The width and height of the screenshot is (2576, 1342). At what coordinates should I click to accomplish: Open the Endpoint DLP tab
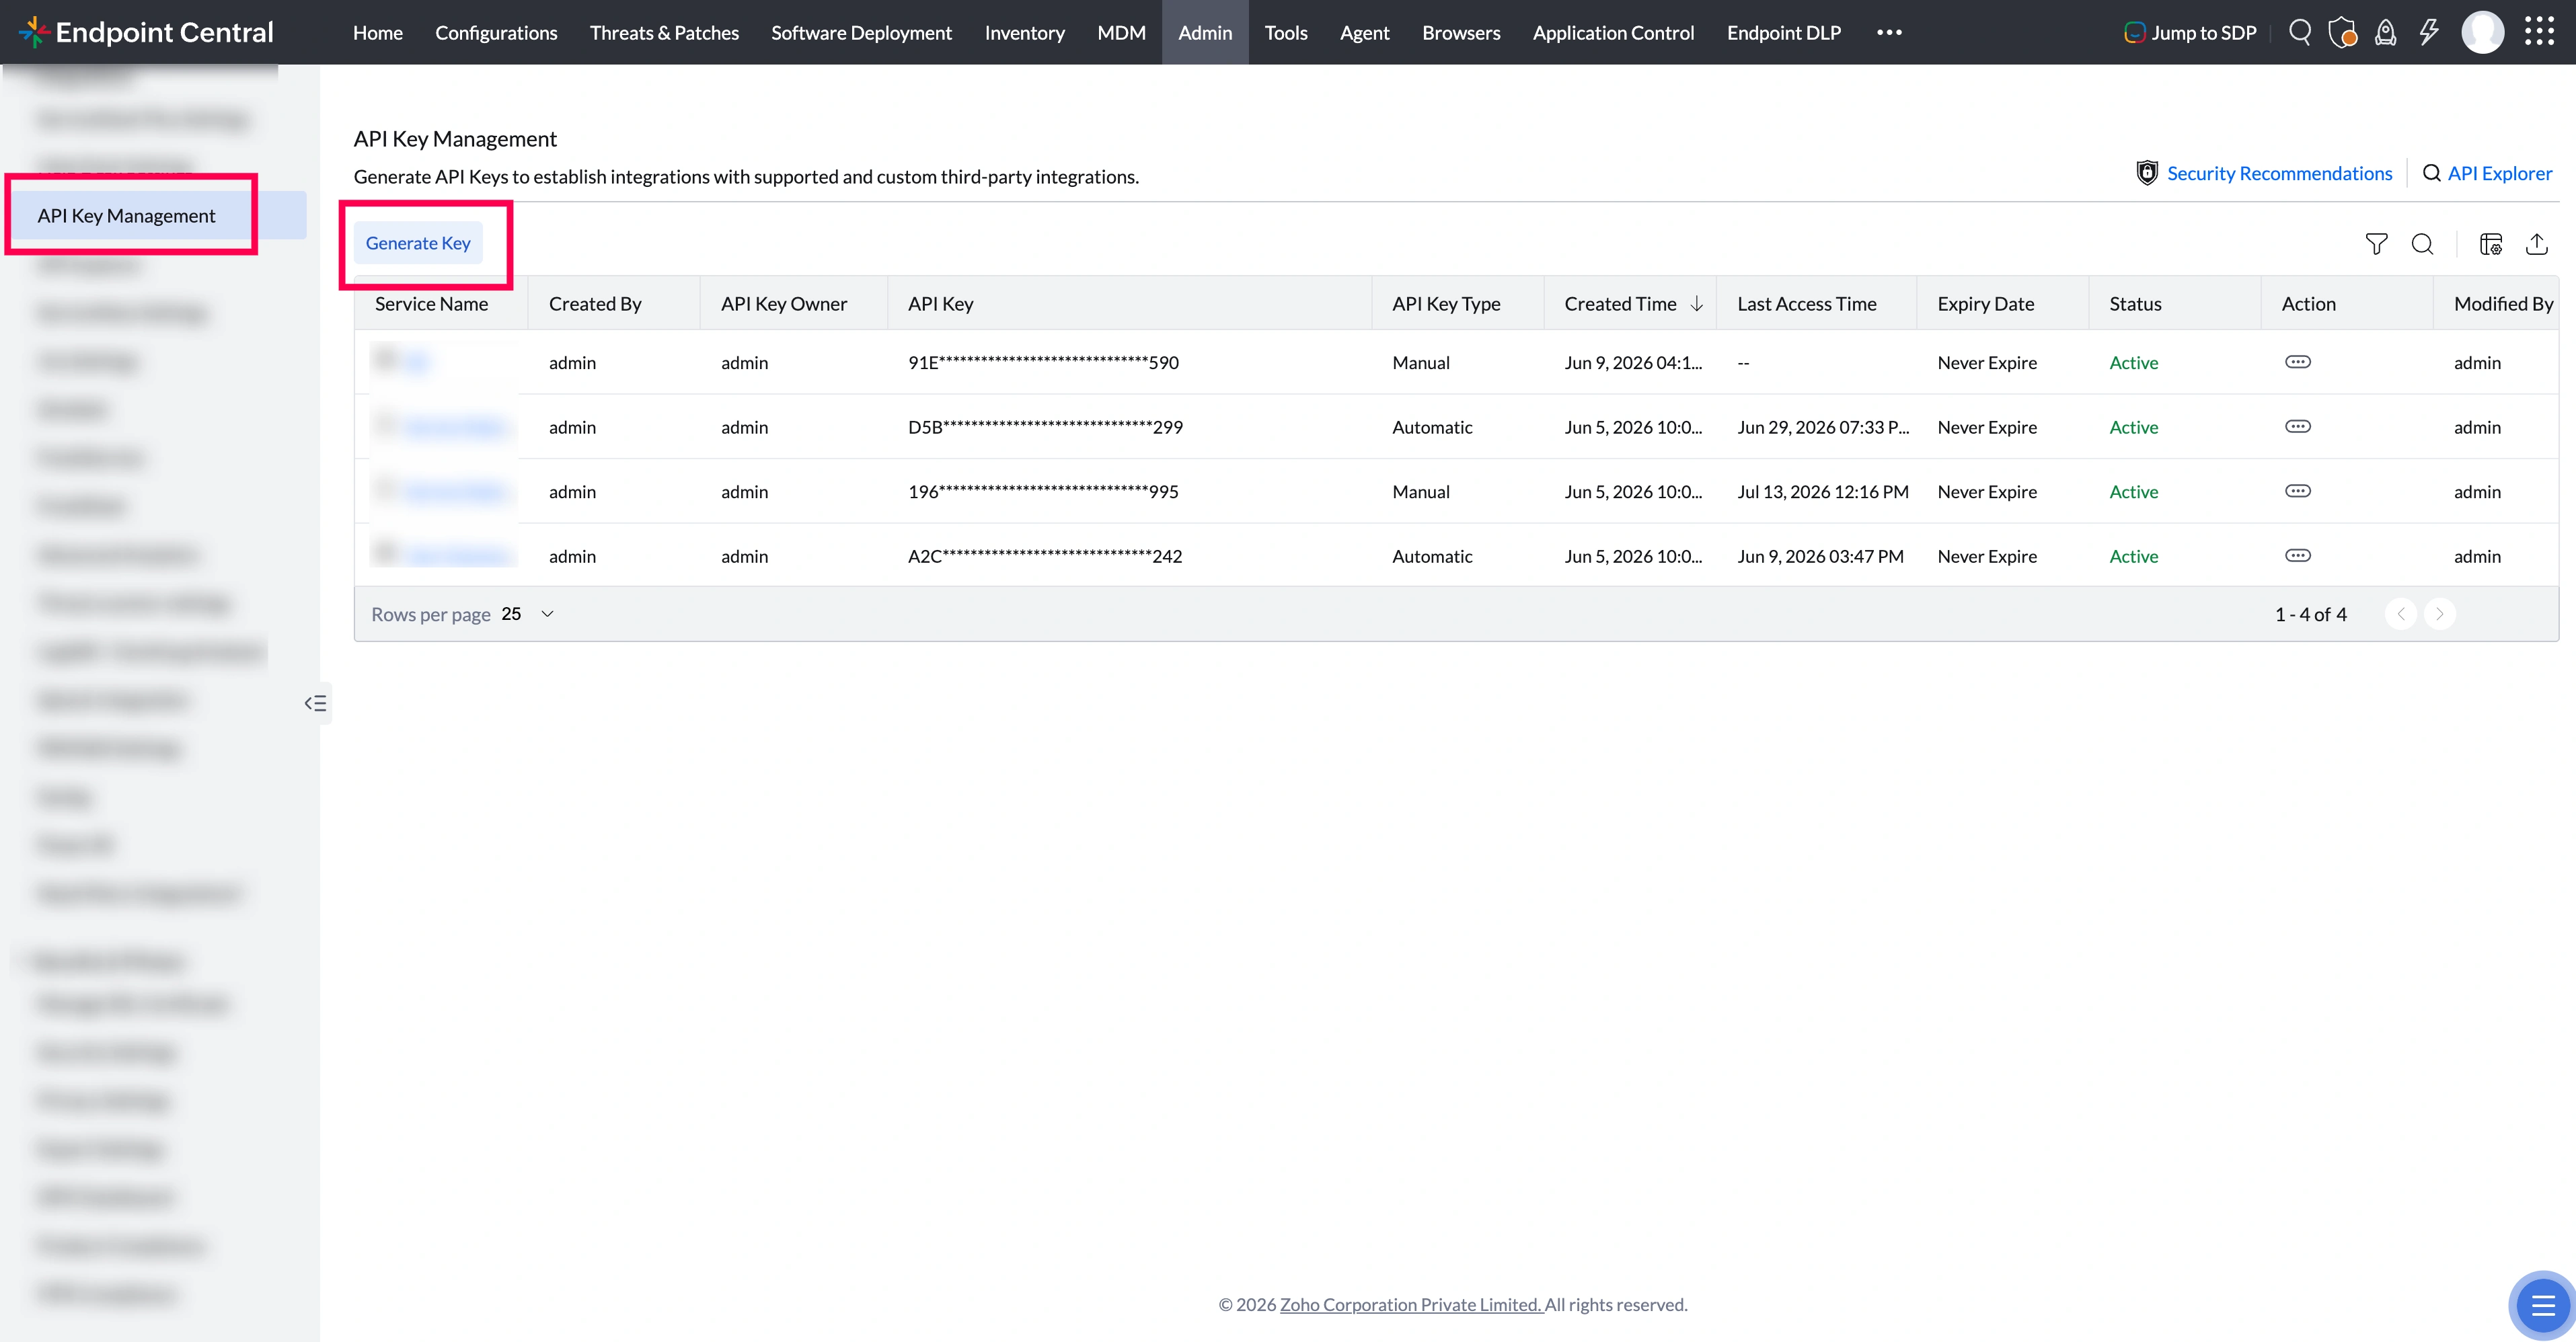coord(1783,32)
